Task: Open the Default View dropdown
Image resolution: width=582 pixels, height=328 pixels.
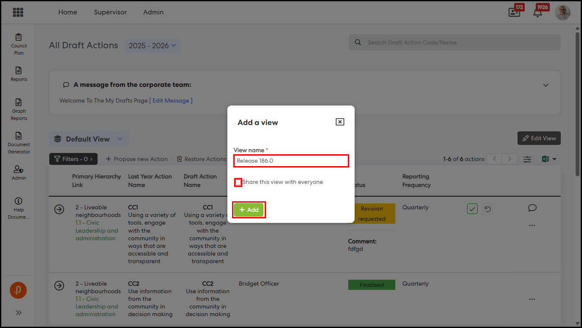Action: 89,139
